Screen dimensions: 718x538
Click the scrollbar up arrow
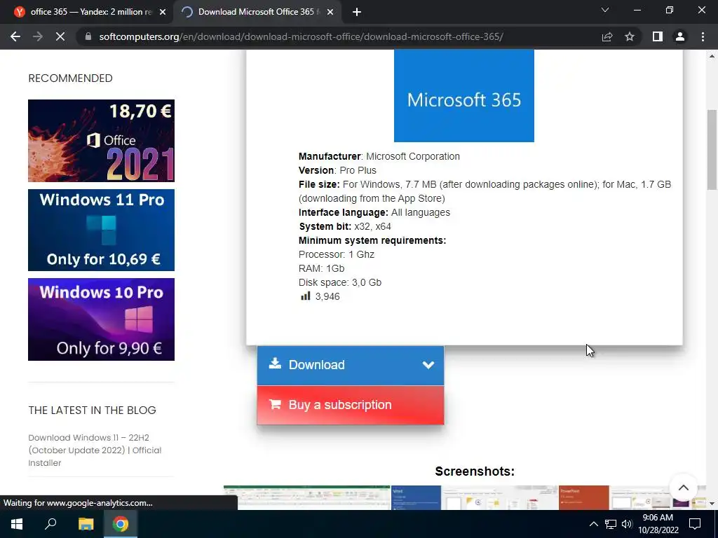tap(712, 56)
